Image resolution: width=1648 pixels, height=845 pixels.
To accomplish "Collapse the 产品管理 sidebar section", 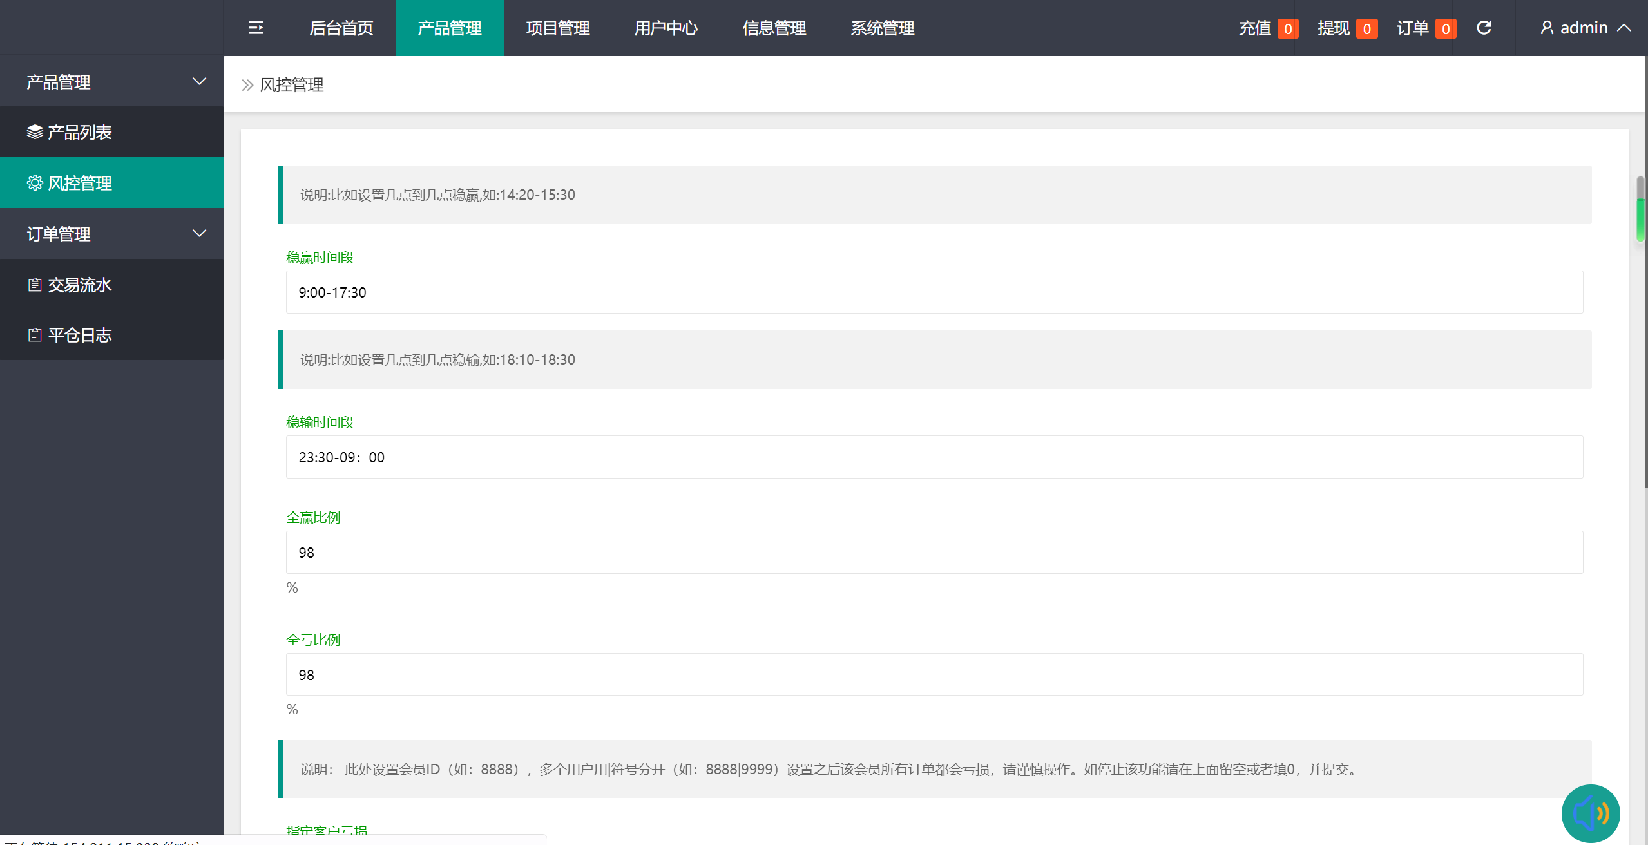I will pos(199,81).
